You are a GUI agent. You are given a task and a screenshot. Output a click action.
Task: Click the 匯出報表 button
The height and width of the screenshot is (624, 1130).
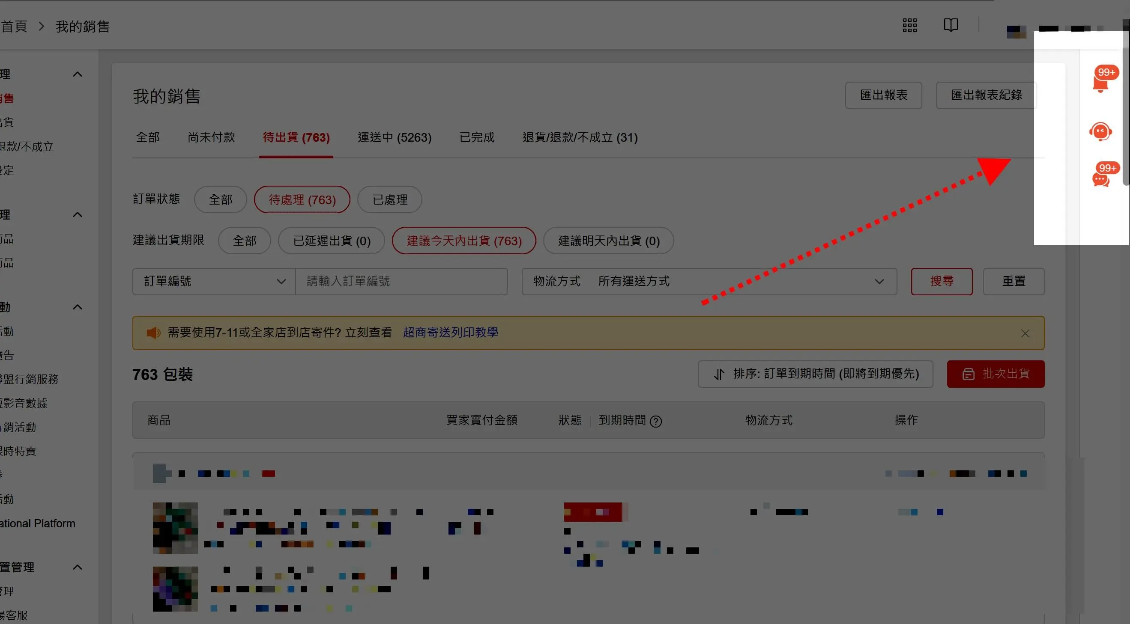pos(883,95)
